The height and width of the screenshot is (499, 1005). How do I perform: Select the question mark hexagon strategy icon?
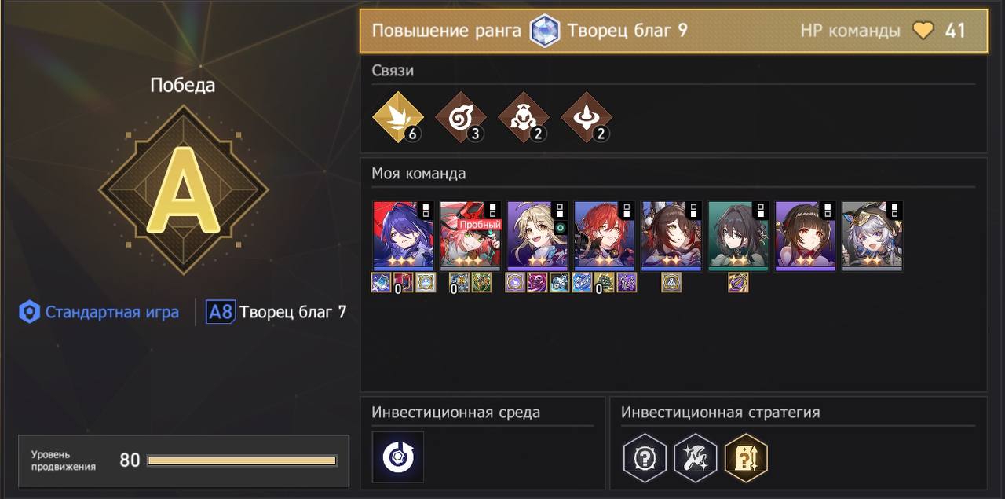(645, 457)
